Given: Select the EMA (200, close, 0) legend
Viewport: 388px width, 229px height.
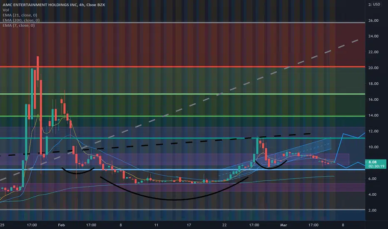Looking at the screenshot, I should click(x=21, y=20).
